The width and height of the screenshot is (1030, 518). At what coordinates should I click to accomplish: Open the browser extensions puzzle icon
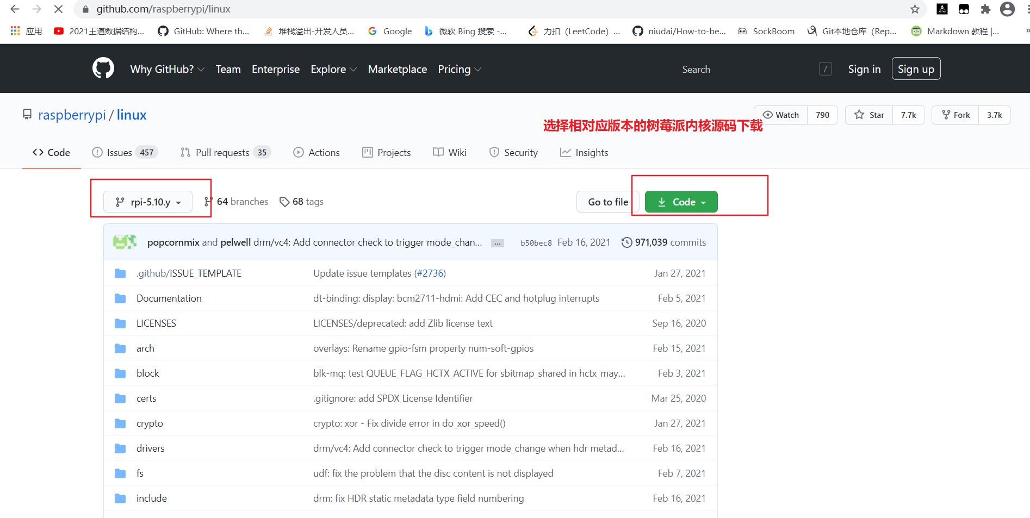pos(985,9)
